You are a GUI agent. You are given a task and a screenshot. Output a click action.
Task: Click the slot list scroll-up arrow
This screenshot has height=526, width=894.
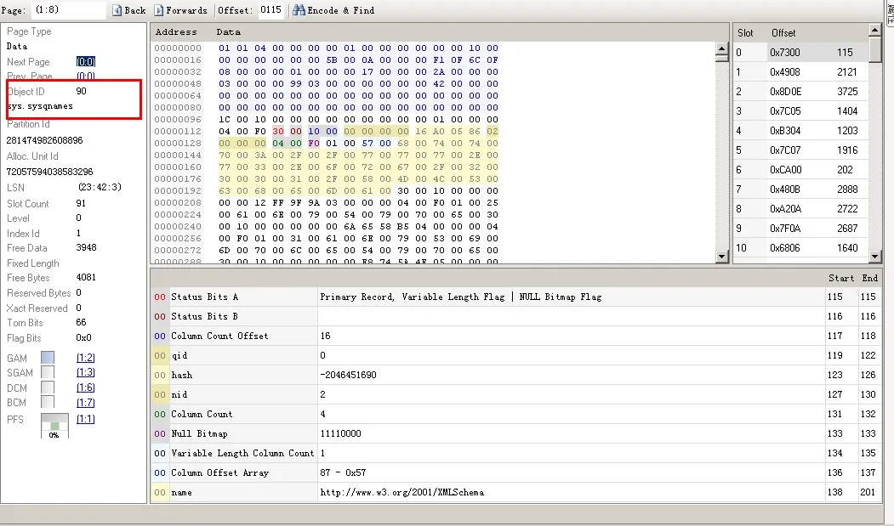click(874, 31)
